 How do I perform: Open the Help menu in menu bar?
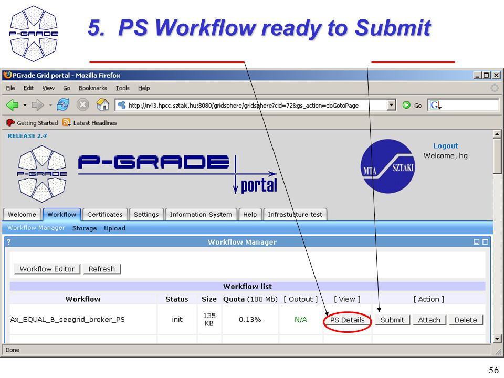(x=144, y=88)
